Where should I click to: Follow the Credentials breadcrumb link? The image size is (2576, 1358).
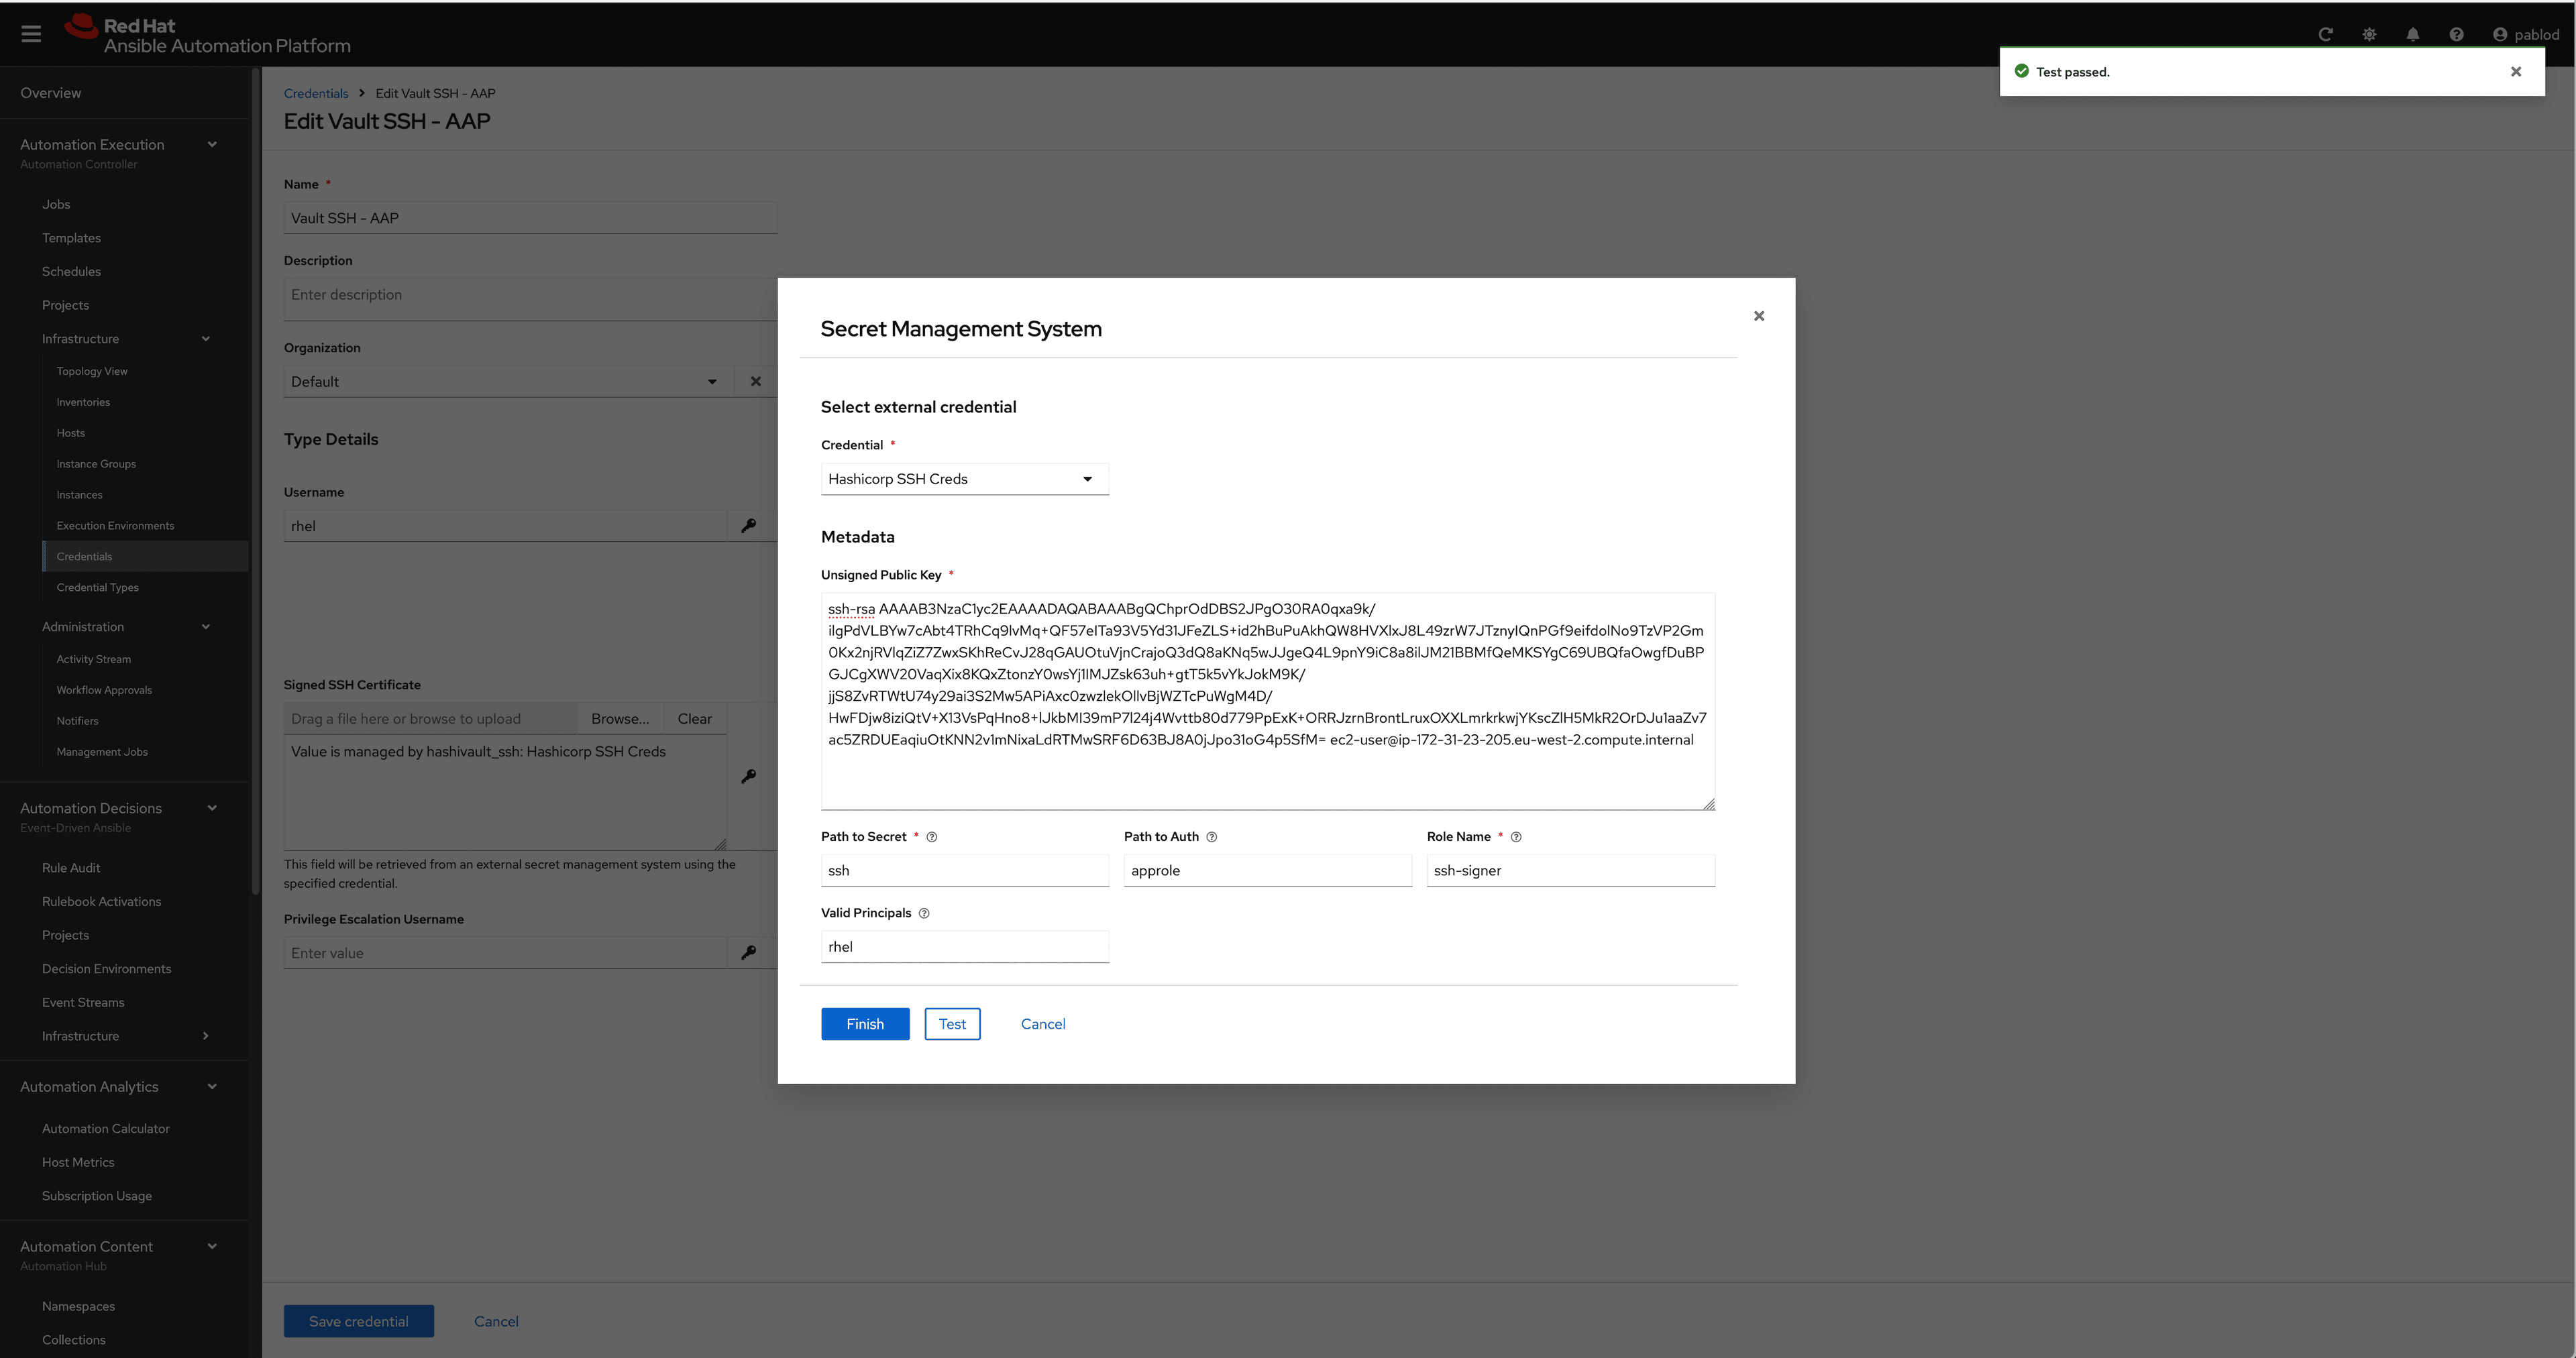point(316,92)
